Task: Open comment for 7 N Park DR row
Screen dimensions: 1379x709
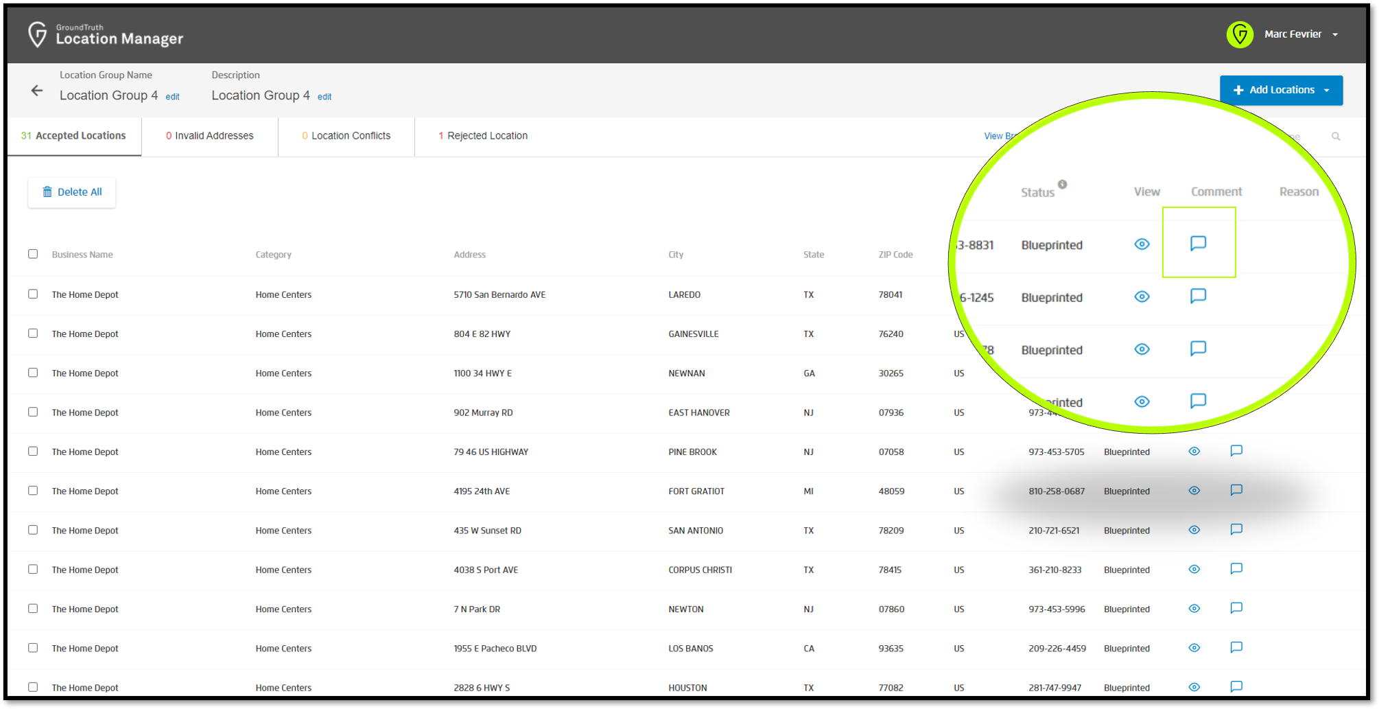Action: coord(1236,608)
